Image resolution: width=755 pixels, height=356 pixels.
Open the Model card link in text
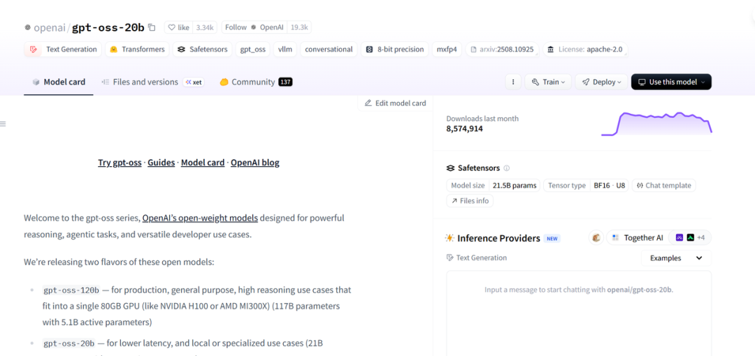(x=203, y=163)
